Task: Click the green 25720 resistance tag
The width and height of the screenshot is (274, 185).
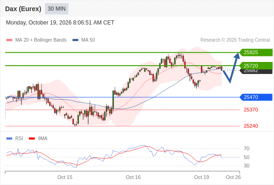Action: (x=256, y=66)
